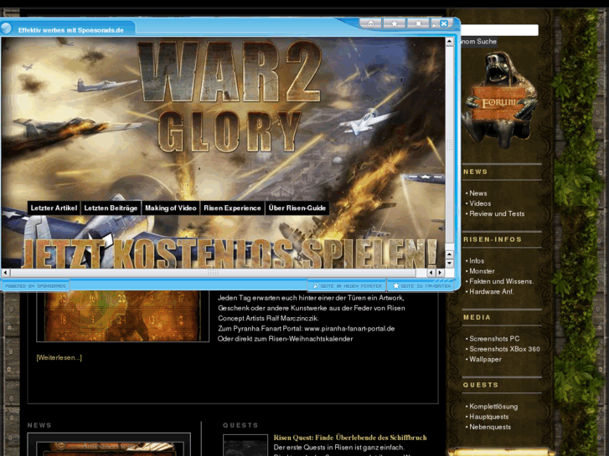
Task: Open 'Screenshots XBox 360' link
Action: coord(504,349)
